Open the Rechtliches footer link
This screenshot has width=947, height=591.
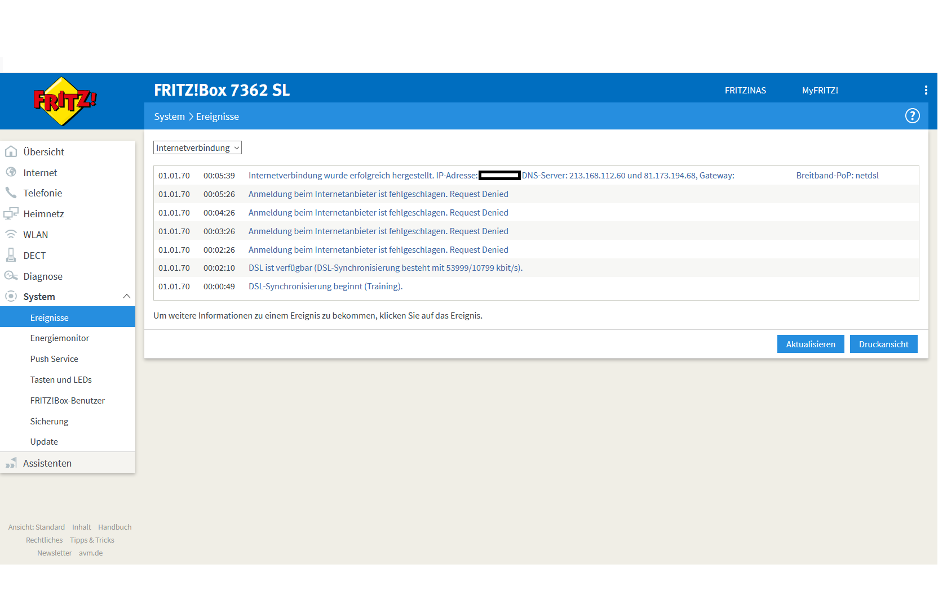(44, 540)
